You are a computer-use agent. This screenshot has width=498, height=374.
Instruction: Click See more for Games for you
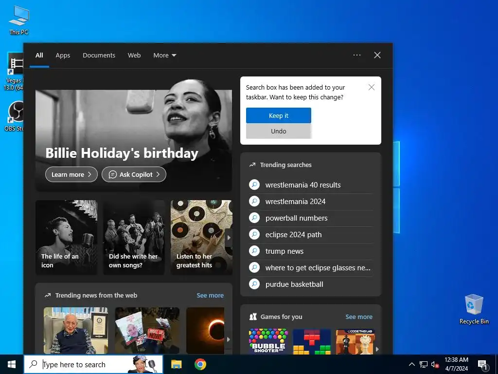(359, 317)
